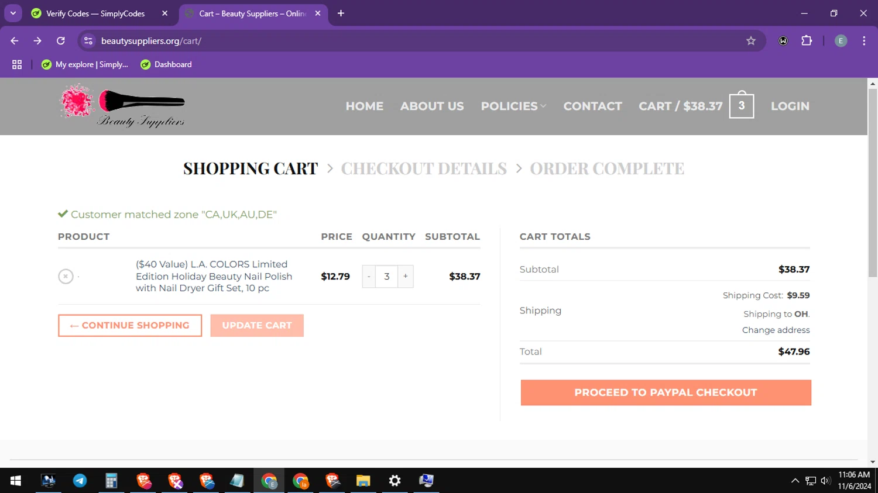Close the Verify Codes SimplyCodes tab

point(164,13)
